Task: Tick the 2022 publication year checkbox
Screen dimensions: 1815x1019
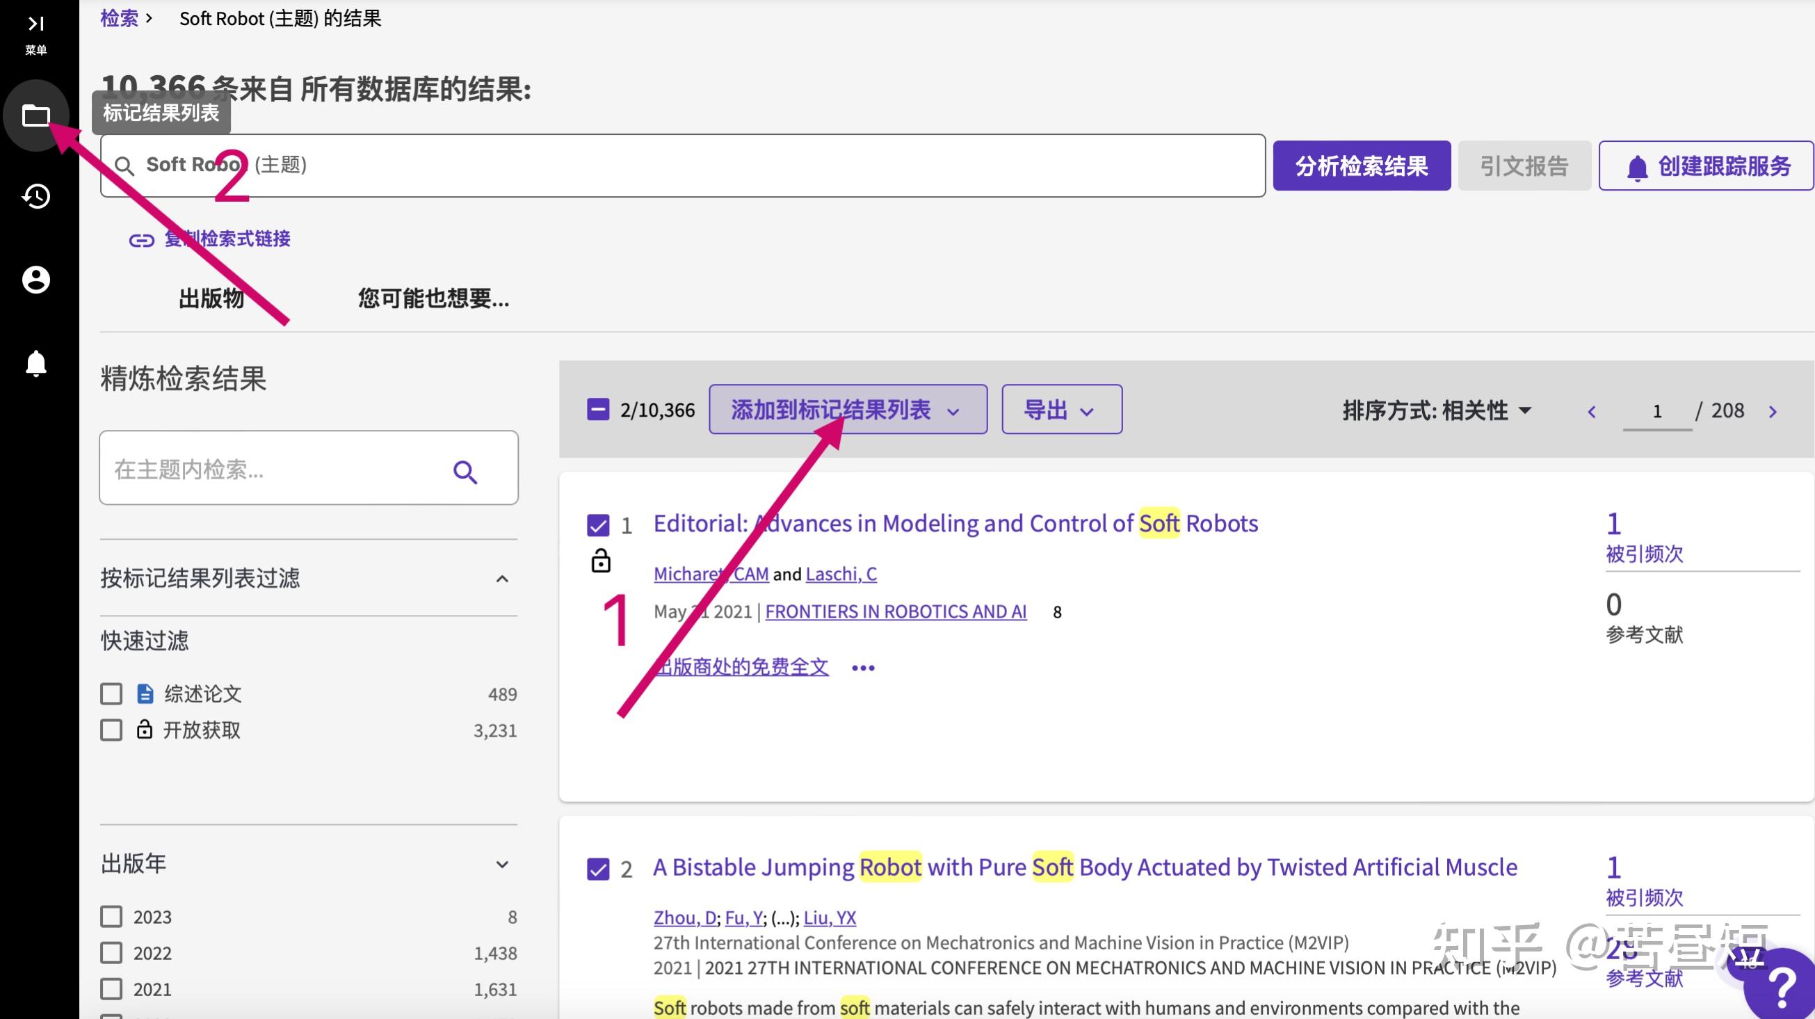Action: coord(111,953)
